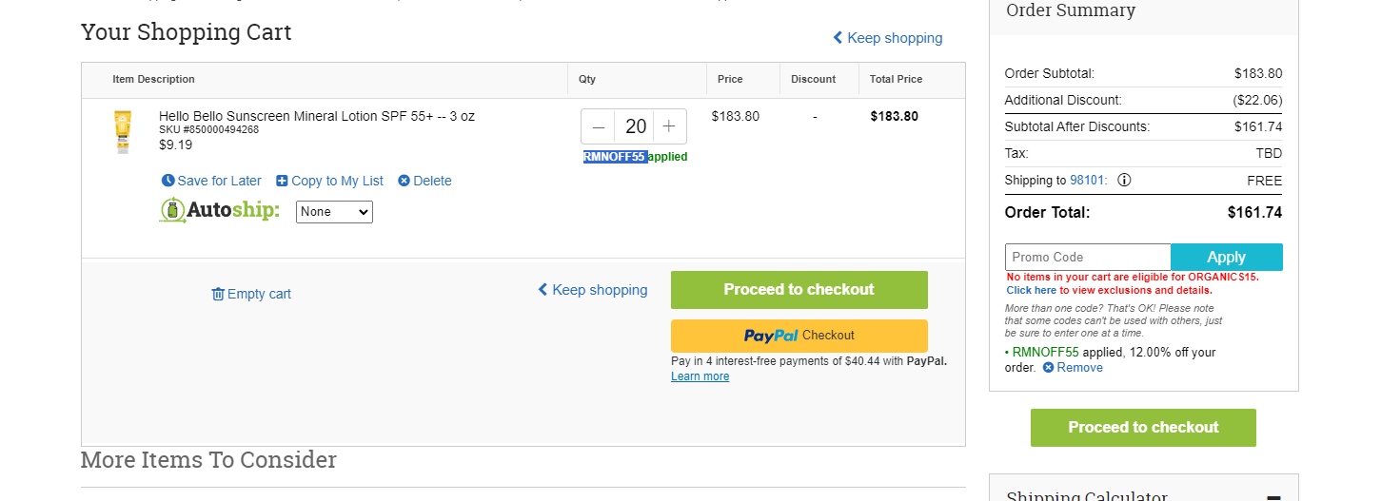Click the PayPal Checkout button

[x=799, y=336]
